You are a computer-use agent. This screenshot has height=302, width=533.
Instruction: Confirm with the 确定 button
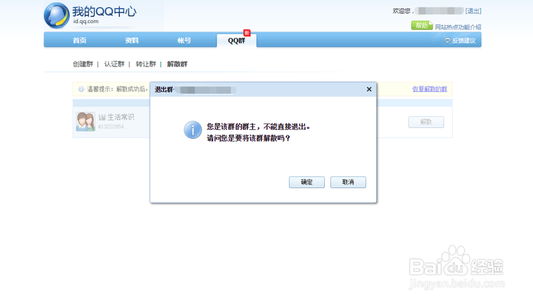pos(306,182)
